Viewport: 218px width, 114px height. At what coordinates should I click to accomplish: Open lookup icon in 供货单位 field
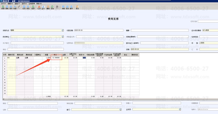(x=63, y=37)
